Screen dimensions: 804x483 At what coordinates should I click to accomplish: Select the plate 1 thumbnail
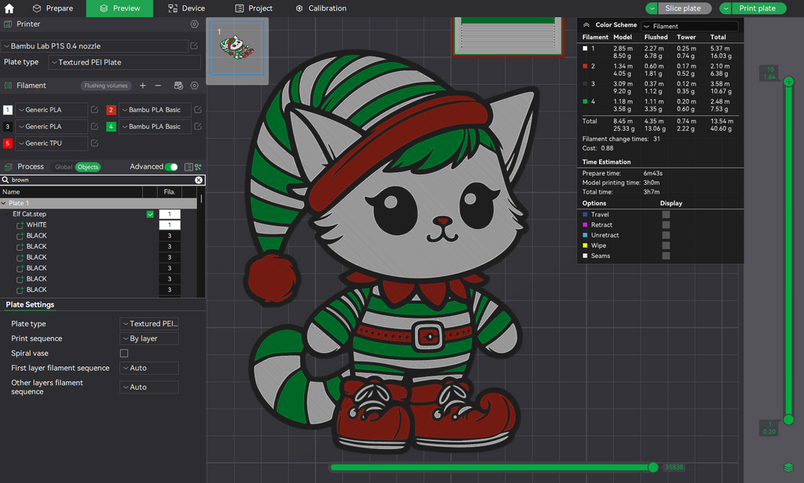[x=237, y=48]
